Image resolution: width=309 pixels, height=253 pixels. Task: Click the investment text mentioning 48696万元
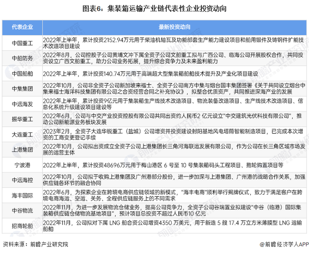(163, 165)
